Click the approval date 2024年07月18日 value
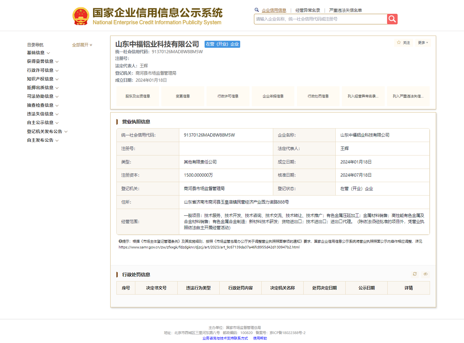 356,175
